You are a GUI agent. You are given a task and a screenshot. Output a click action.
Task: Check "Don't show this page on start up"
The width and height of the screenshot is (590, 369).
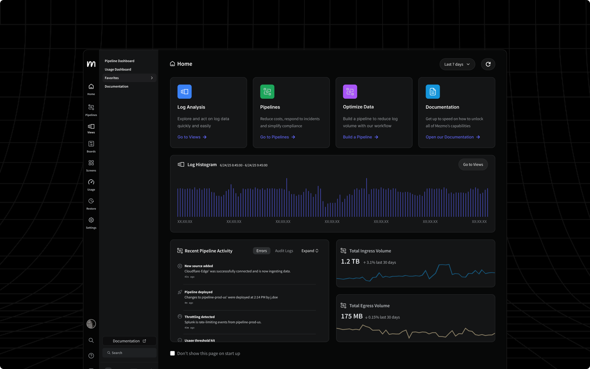coord(172,353)
